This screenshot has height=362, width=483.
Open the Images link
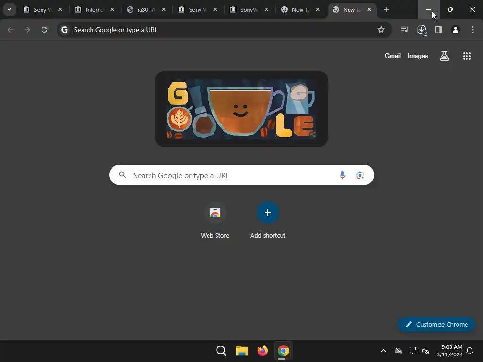[418, 56]
